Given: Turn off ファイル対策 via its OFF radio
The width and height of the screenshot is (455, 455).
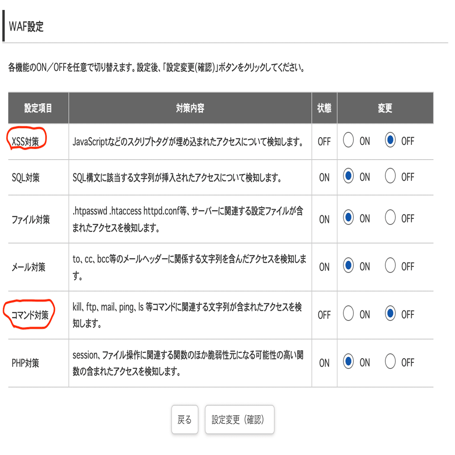Looking at the screenshot, I should click(x=391, y=218).
